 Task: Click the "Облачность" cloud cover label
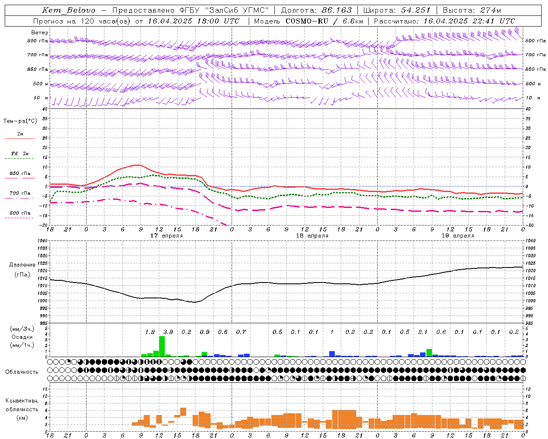(22, 372)
